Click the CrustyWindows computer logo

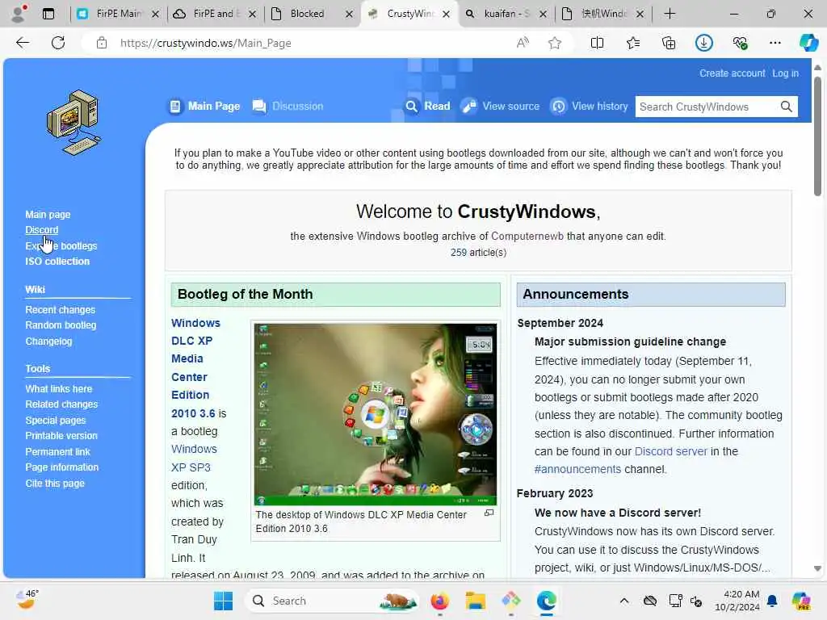(x=73, y=123)
